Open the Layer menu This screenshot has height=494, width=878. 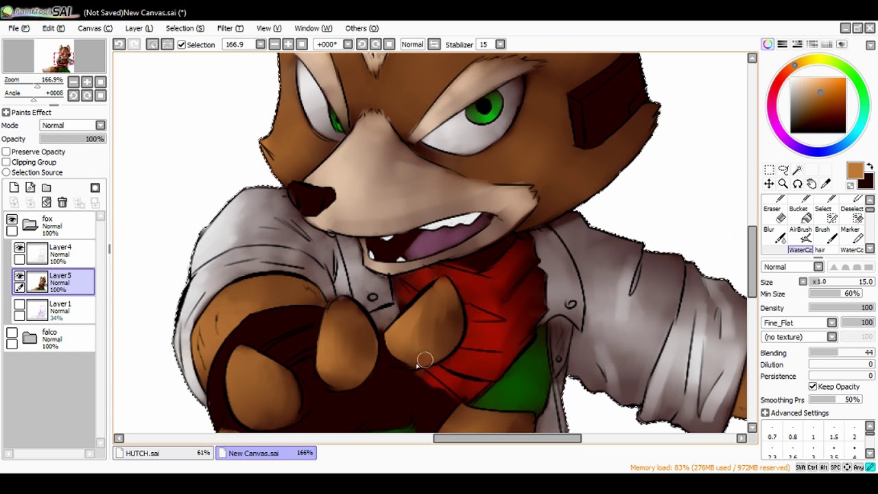click(x=139, y=28)
